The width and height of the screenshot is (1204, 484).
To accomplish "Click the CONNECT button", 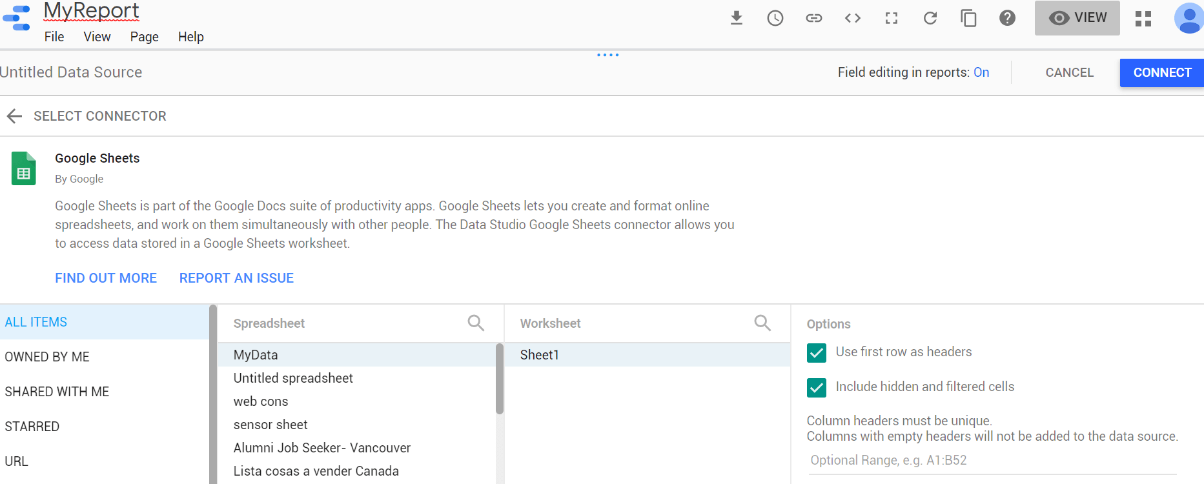I will point(1162,73).
